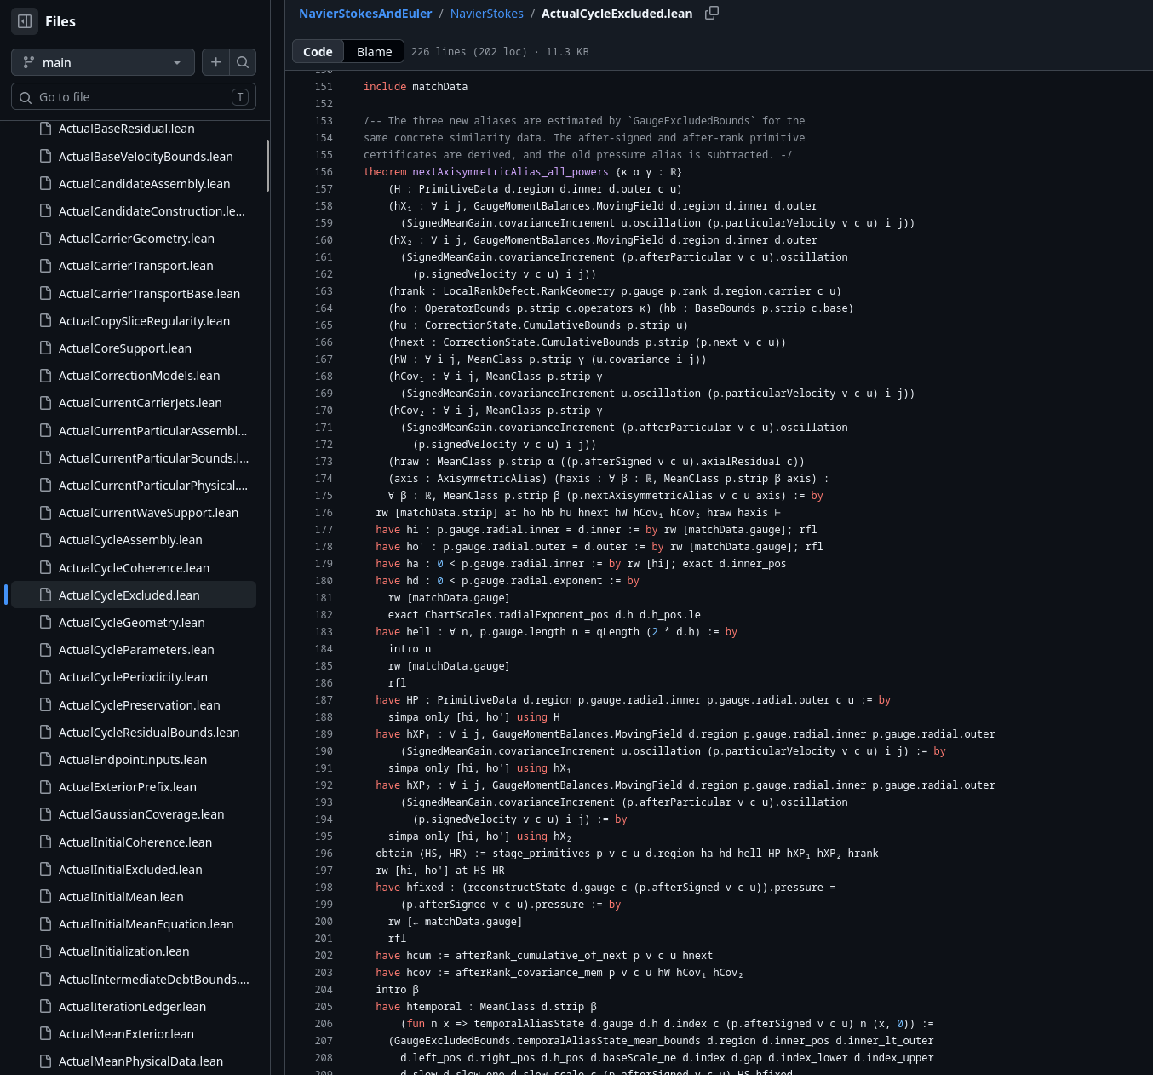Click the file tree scrollbar

(267, 166)
